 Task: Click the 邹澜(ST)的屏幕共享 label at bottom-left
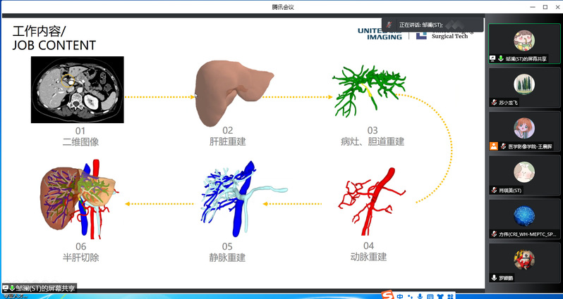click(x=42, y=288)
